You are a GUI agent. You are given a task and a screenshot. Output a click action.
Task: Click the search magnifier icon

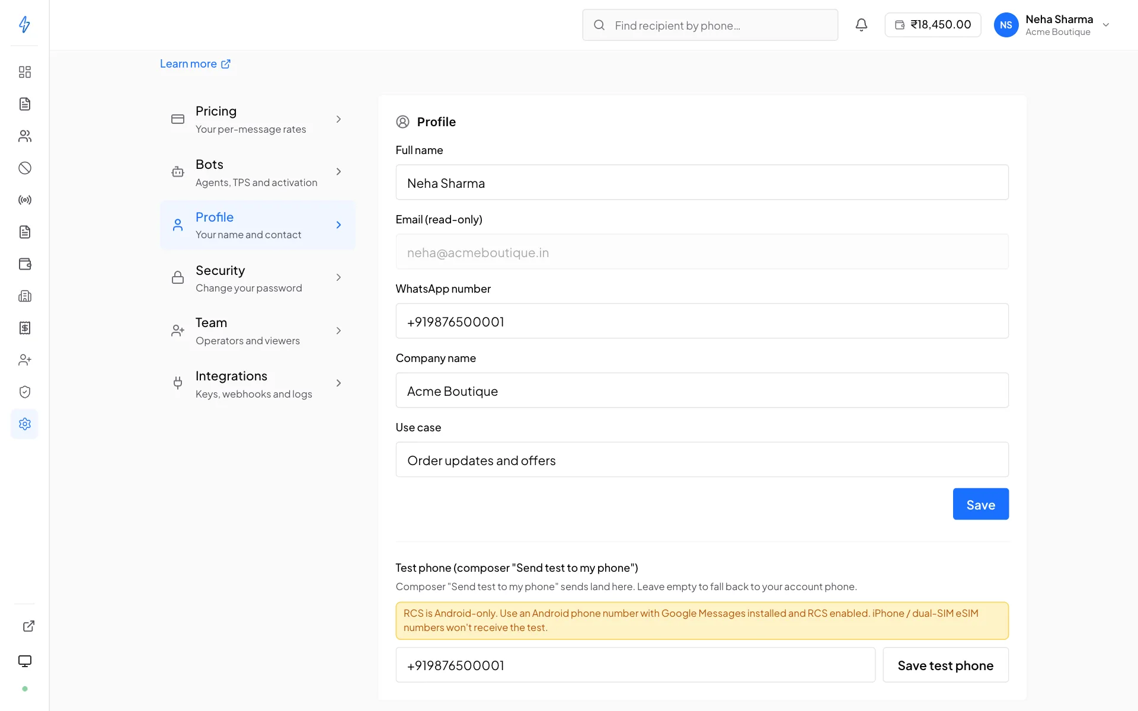(x=599, y=25)
